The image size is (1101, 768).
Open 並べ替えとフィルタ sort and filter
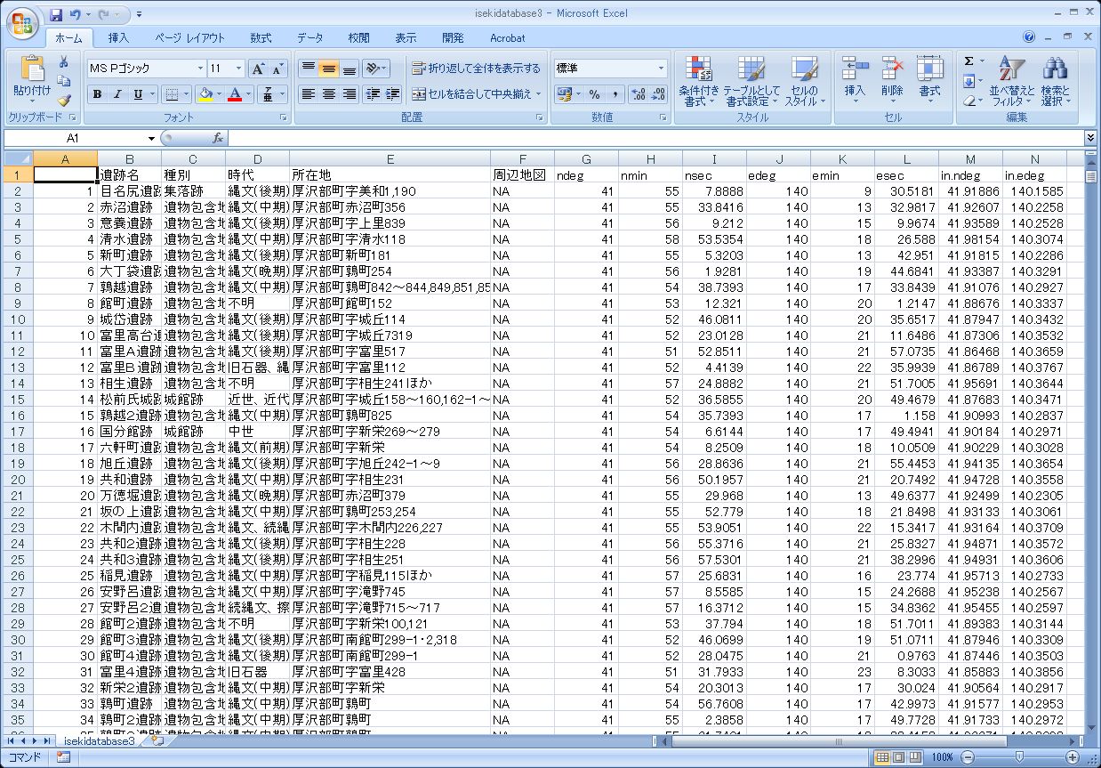1012,81
